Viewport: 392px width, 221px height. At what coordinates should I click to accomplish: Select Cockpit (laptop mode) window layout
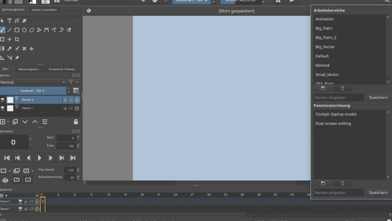[x=335, y=114]
